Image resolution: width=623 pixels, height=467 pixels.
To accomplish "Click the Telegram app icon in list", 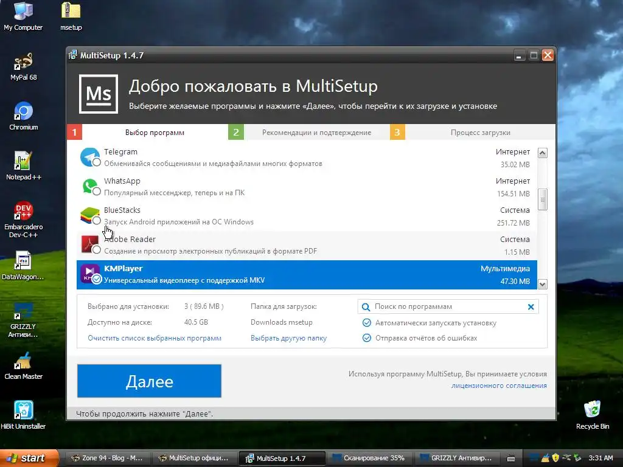I will (x=90, y=157).
